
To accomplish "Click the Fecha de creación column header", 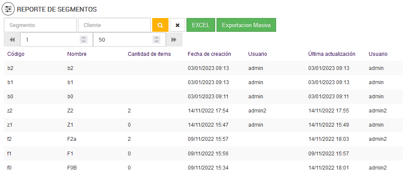I will click(x=209, y=54).
